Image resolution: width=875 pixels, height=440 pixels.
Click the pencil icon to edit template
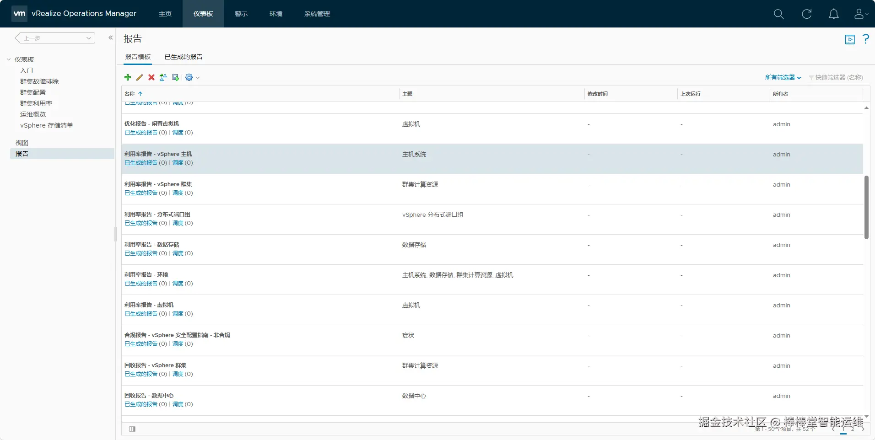[x=140, y=77]
